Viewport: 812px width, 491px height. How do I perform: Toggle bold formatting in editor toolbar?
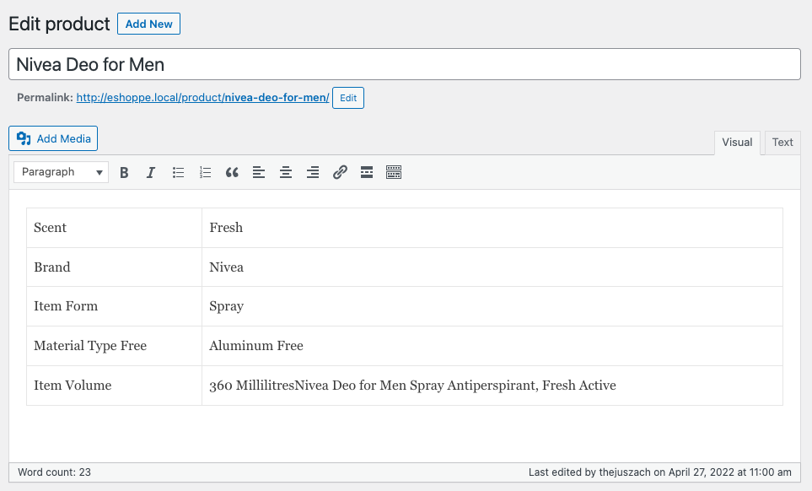coord(124,172)
